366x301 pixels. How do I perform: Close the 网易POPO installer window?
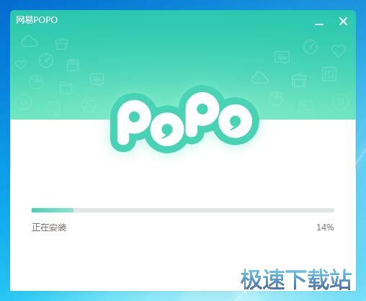(x=343, y=22)
